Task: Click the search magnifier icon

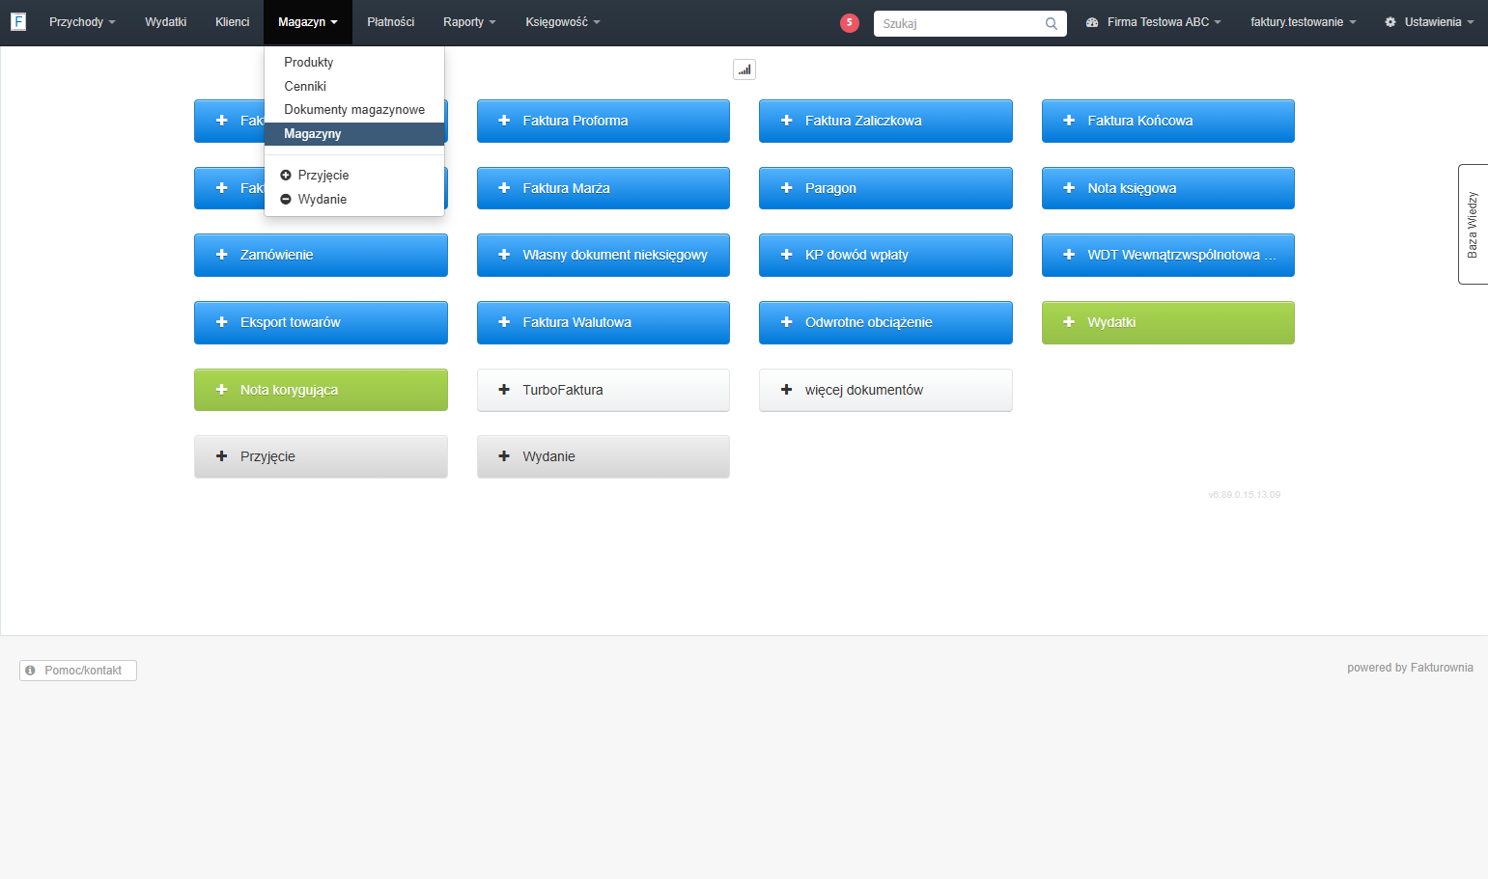Action: [1051, 23]
